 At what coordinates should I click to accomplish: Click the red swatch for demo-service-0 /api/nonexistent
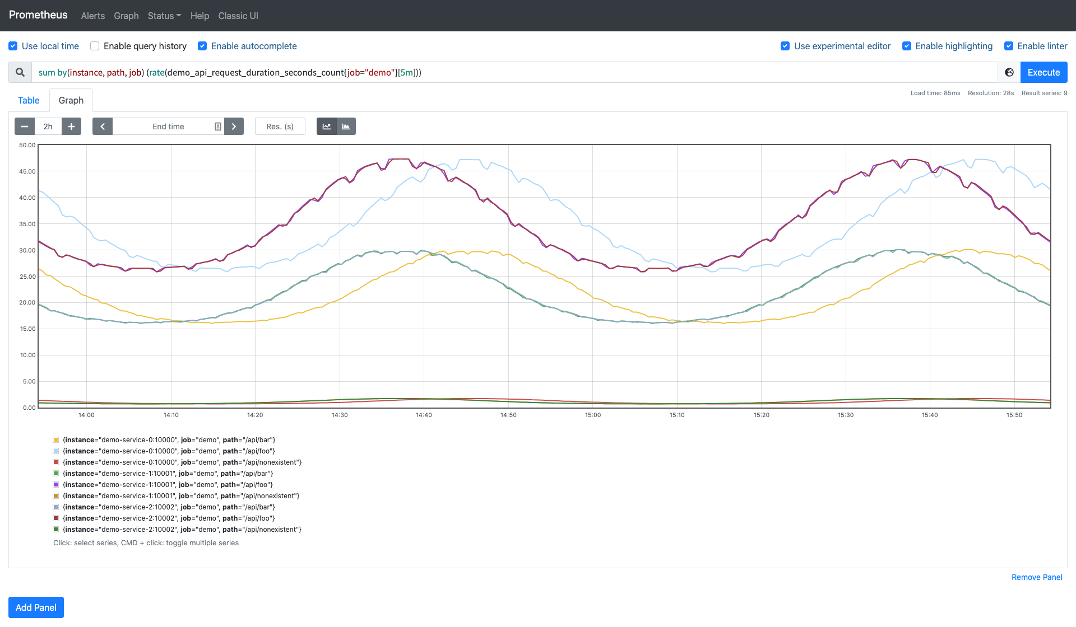[56, 462]
